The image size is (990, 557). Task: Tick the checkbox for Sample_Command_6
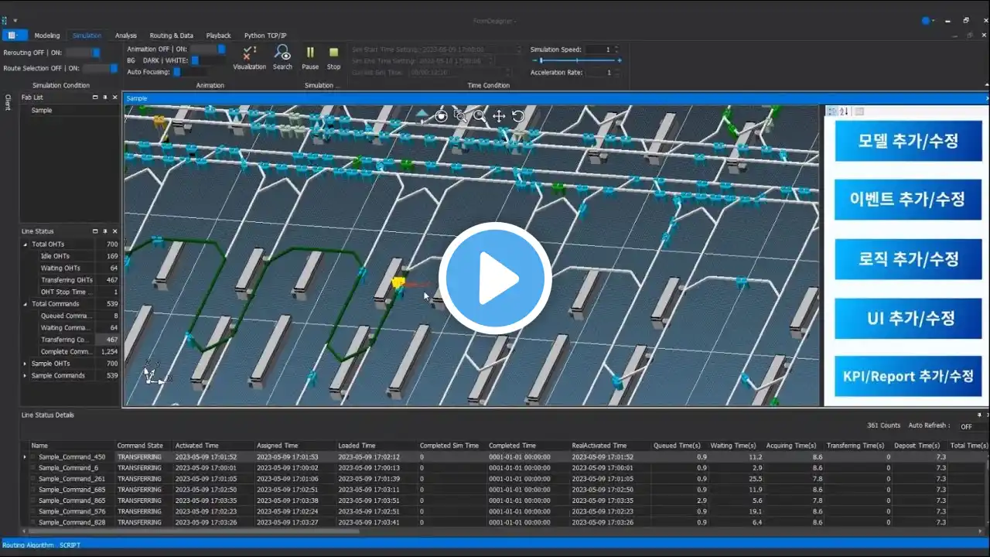[34, 468]
